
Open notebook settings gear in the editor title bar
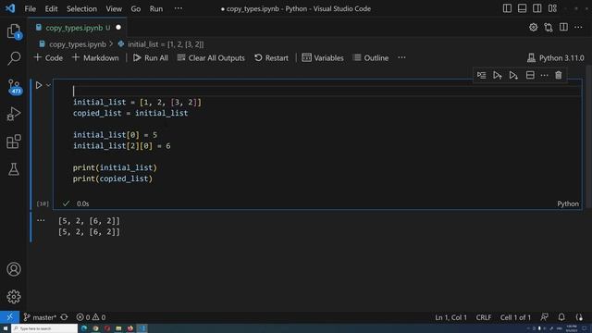(x=533, y=27)
